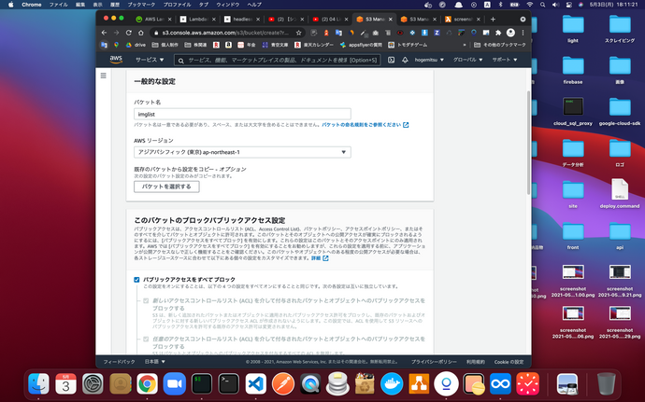This screenshot has width=645, height=402.
Task: Click フィードバック in the footer
Action: coord(119,362)
